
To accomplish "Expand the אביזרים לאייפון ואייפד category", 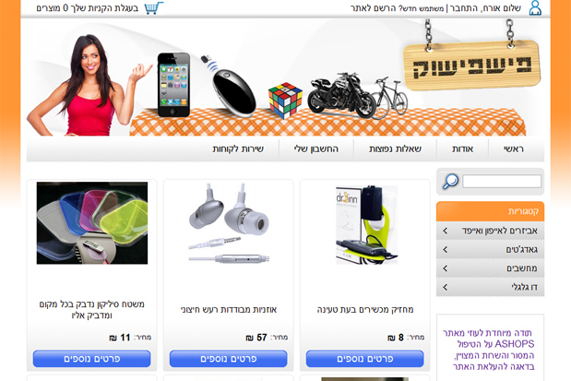I will click(490, 231).
